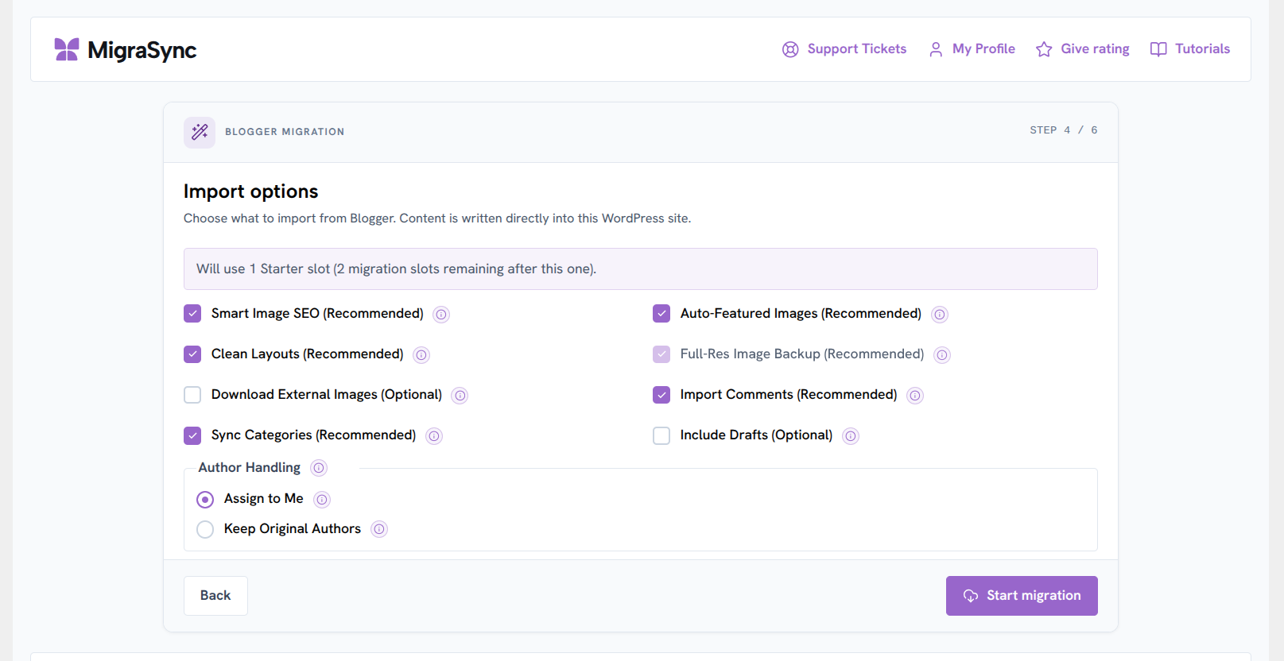Show info for Include Drafts option
Viewport: 1284px width, 661px height.
[851, 436]
